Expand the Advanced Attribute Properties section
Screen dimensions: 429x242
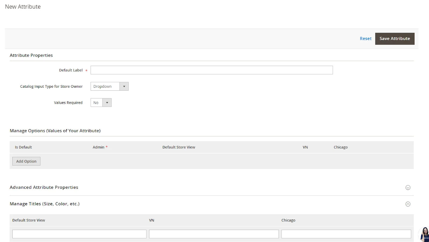(x=408, y=187)
